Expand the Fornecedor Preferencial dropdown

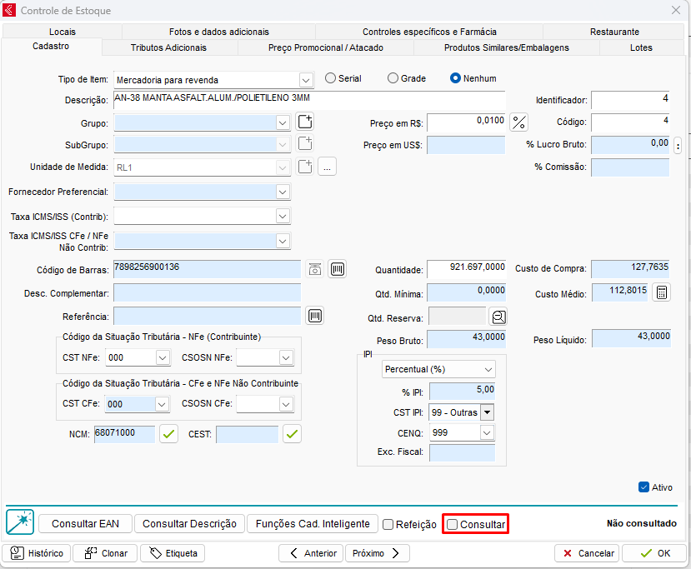[x=283, y=192]
